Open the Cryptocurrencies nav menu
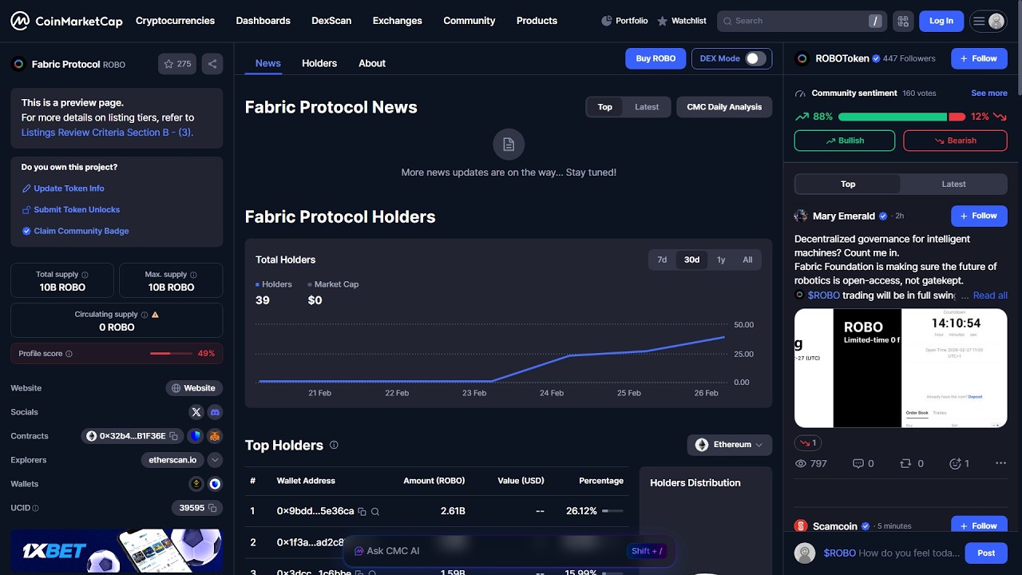 pyautogui.click(x=175, y=21)
